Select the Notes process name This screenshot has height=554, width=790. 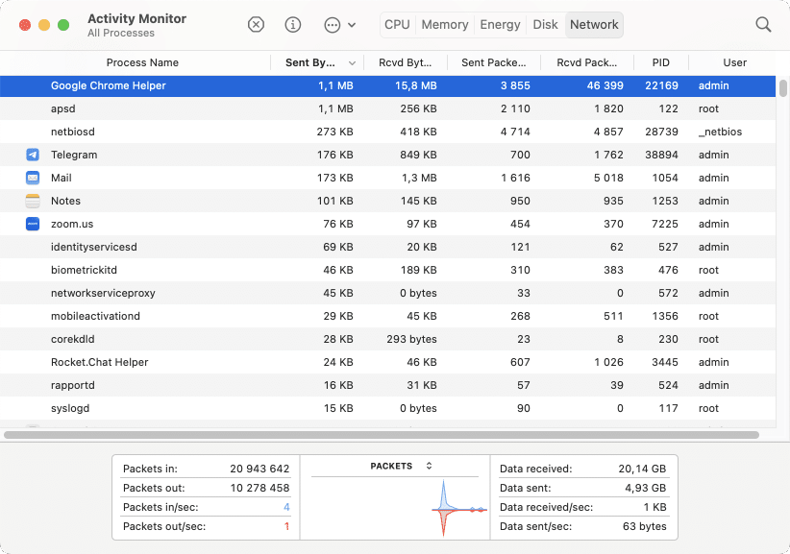coord(65,201)
